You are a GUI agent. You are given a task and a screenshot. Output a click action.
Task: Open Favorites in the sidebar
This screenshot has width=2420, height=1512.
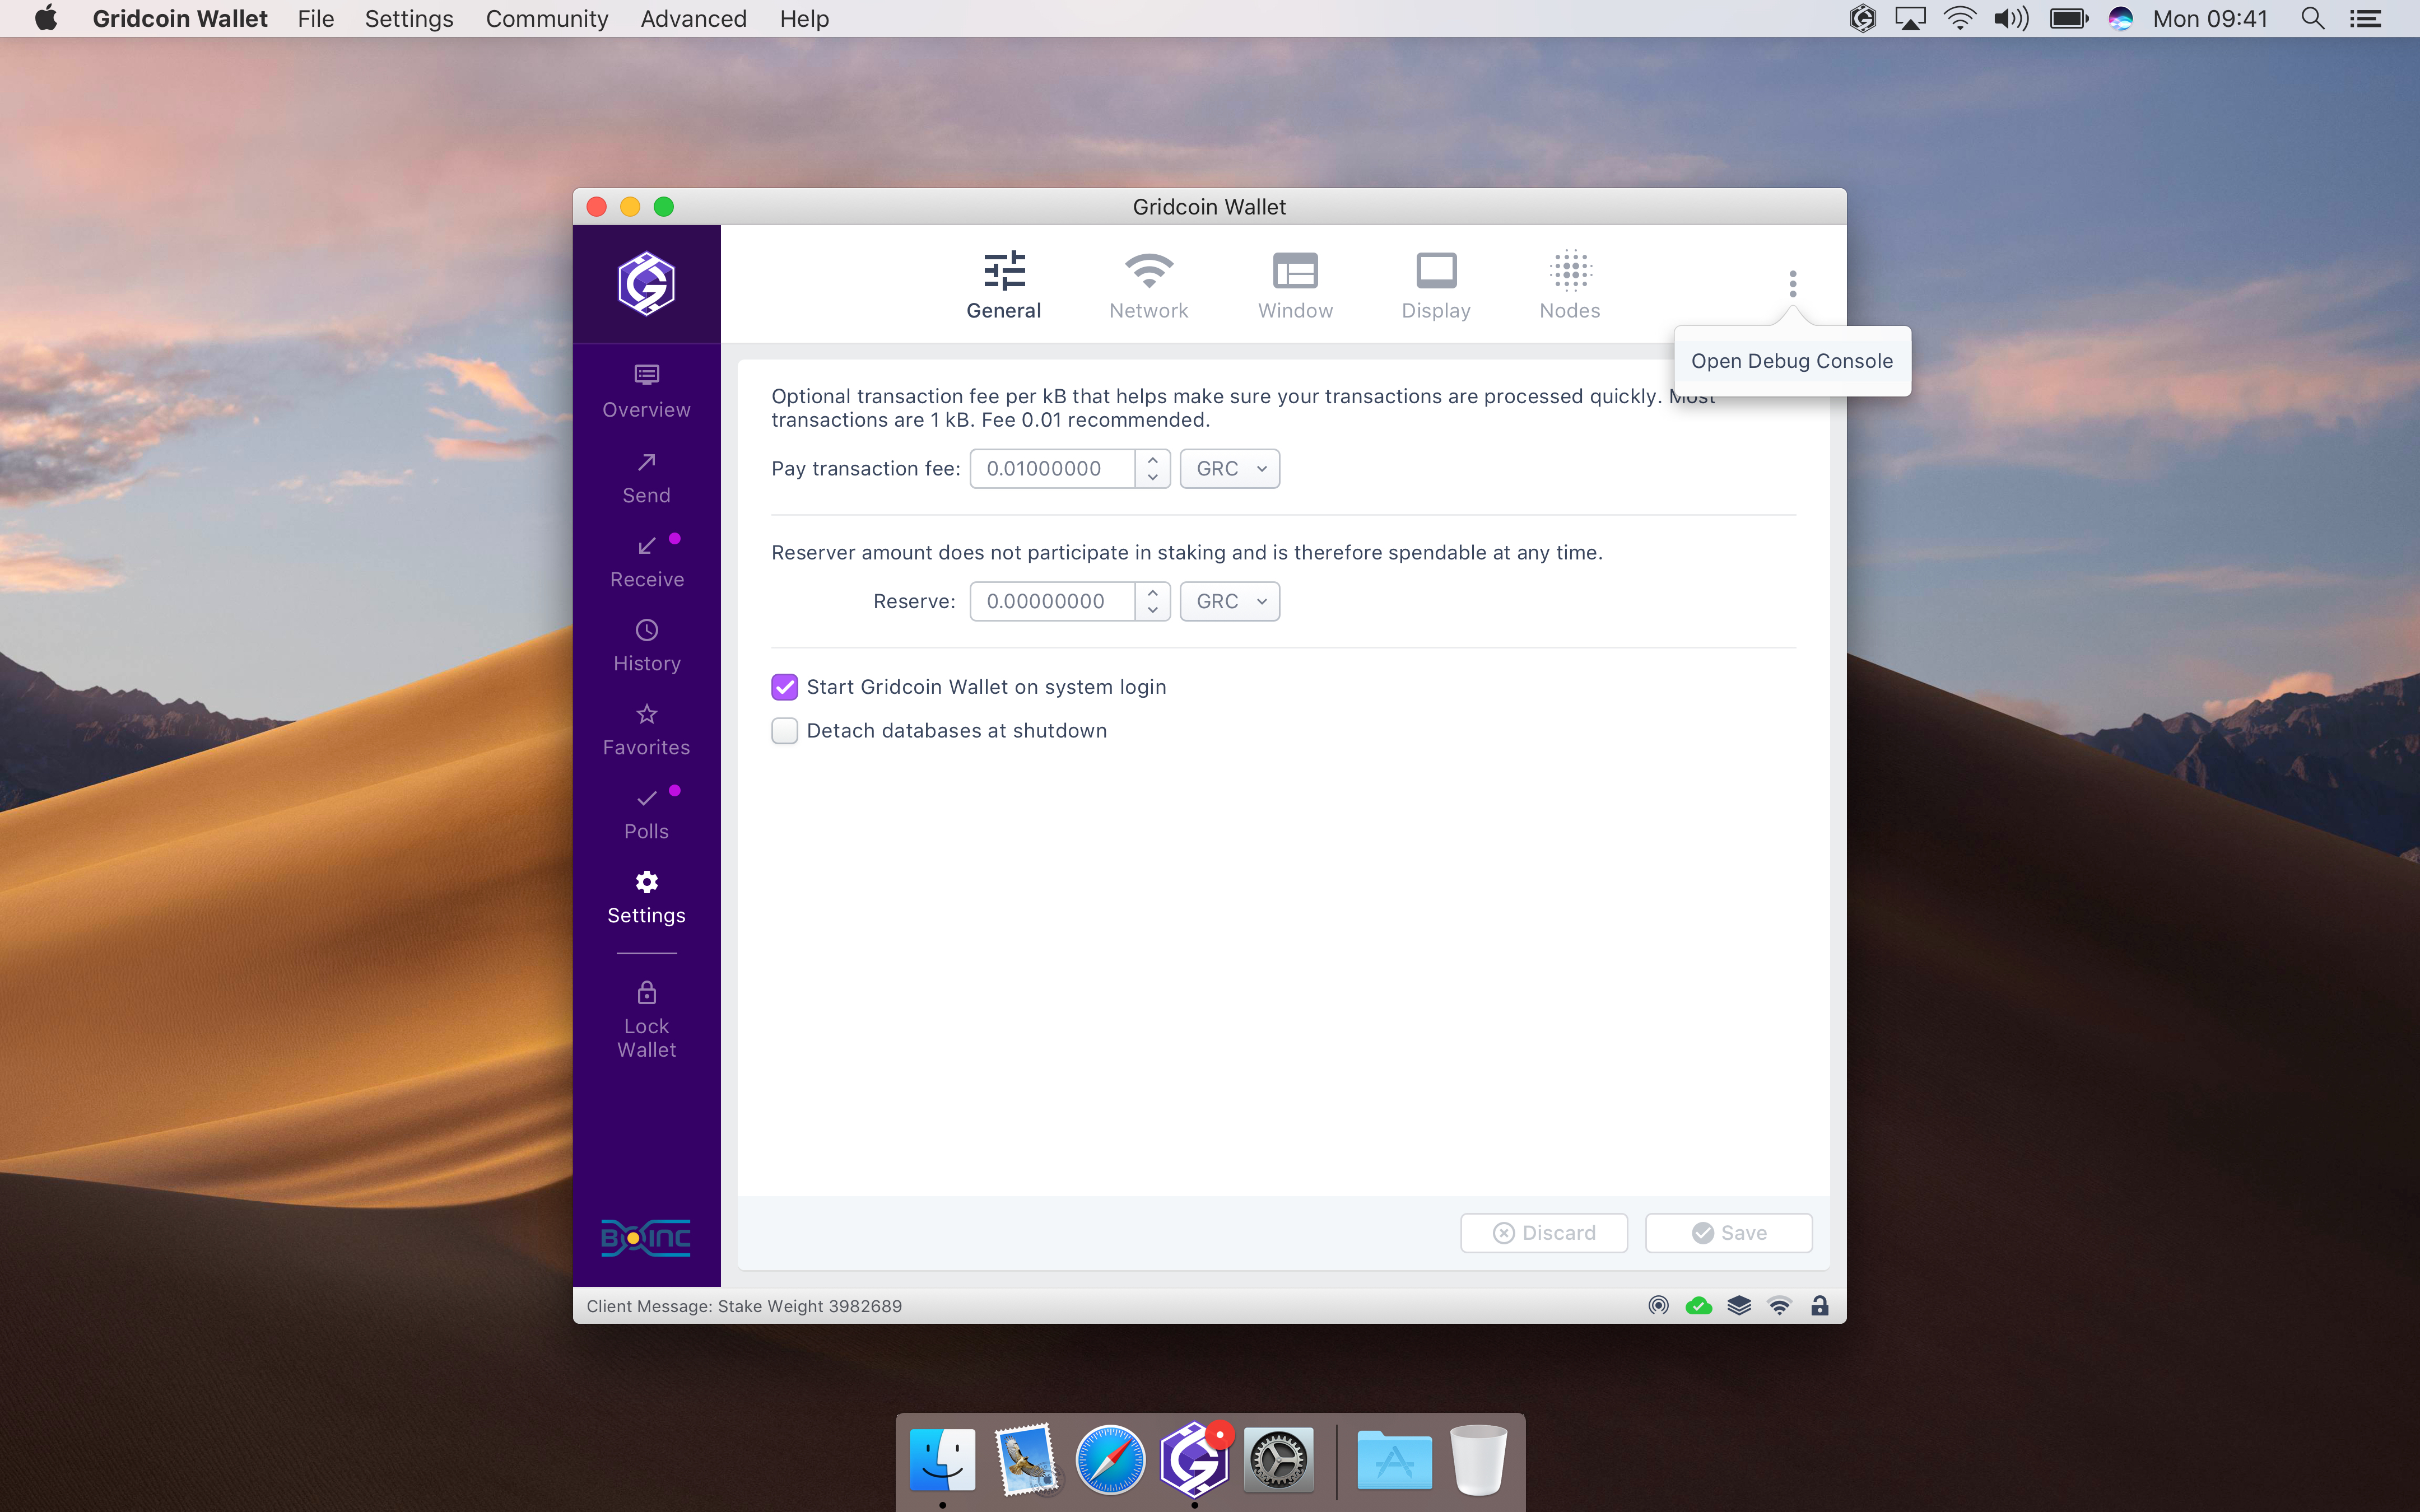coord(646,730)
